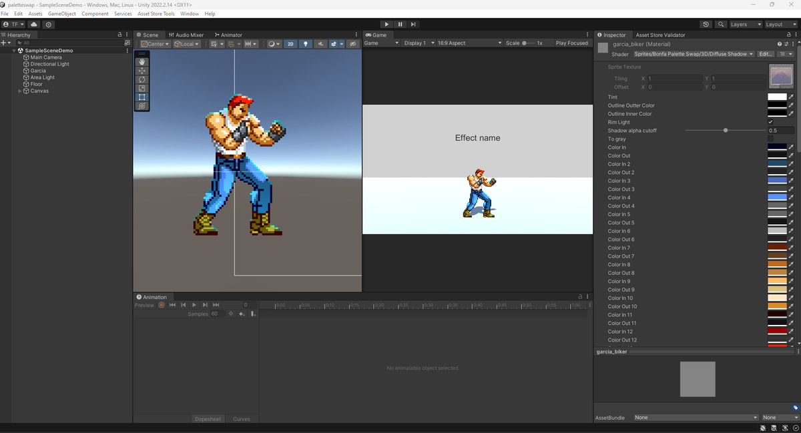
Task: Open the Undo History icon
Action: 706,24
